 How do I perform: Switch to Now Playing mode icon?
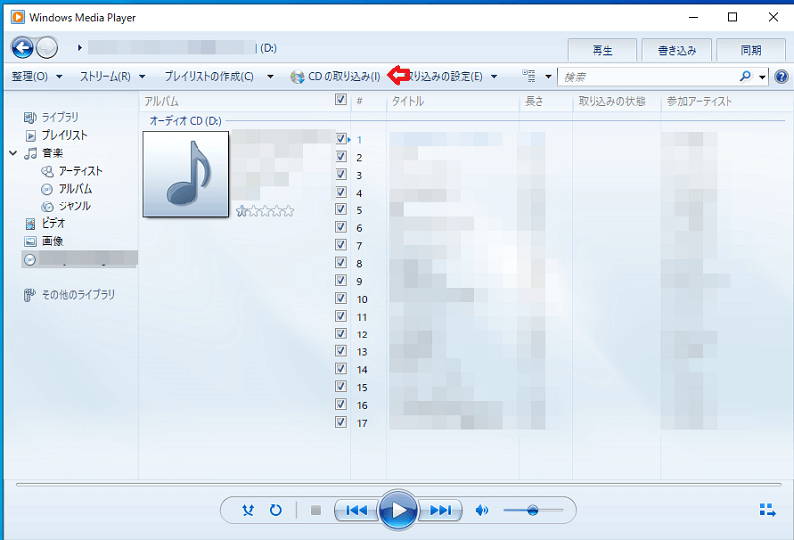tap(767, 510)
